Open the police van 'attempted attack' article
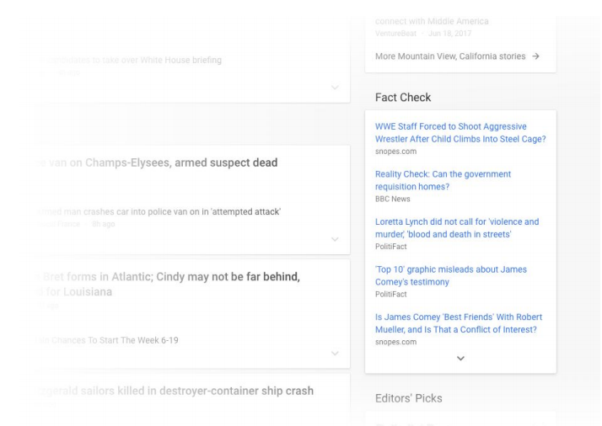Viewport: 602px width, 426px height. [x=160, y=211]
